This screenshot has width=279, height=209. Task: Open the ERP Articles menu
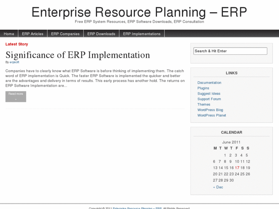[33, 34]
